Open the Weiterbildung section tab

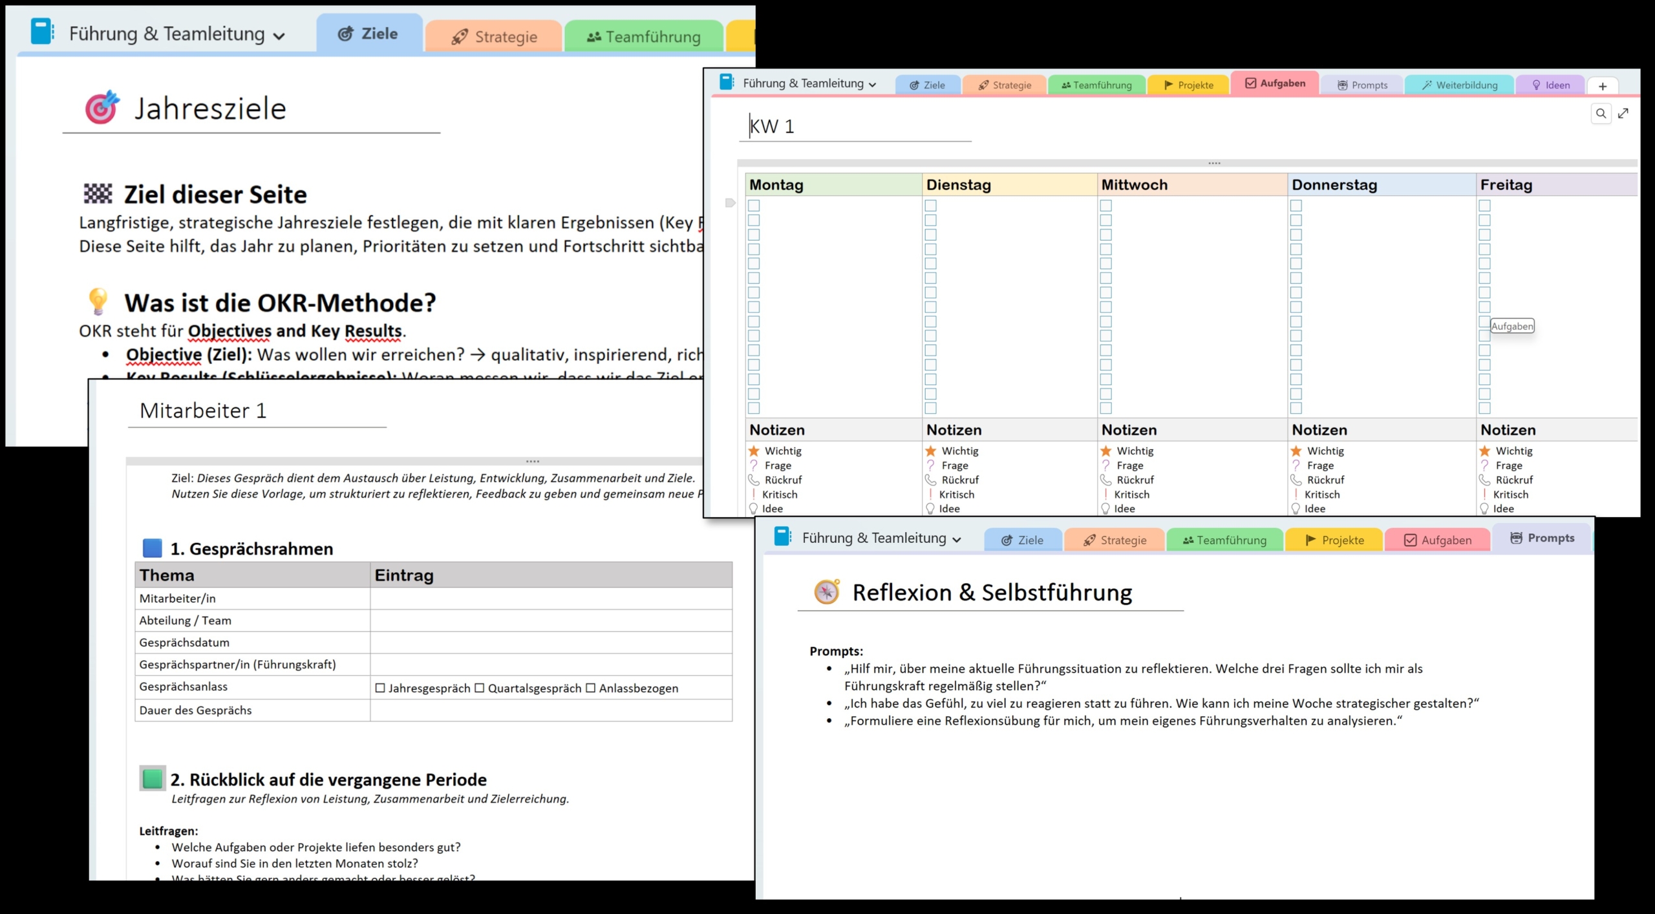coord(1460,85)
